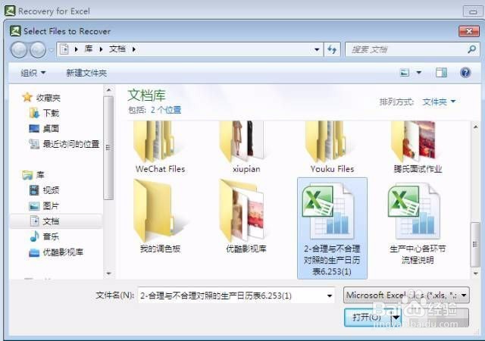
Task: Select the xiupian folder
Action: [x=246, y=147]
